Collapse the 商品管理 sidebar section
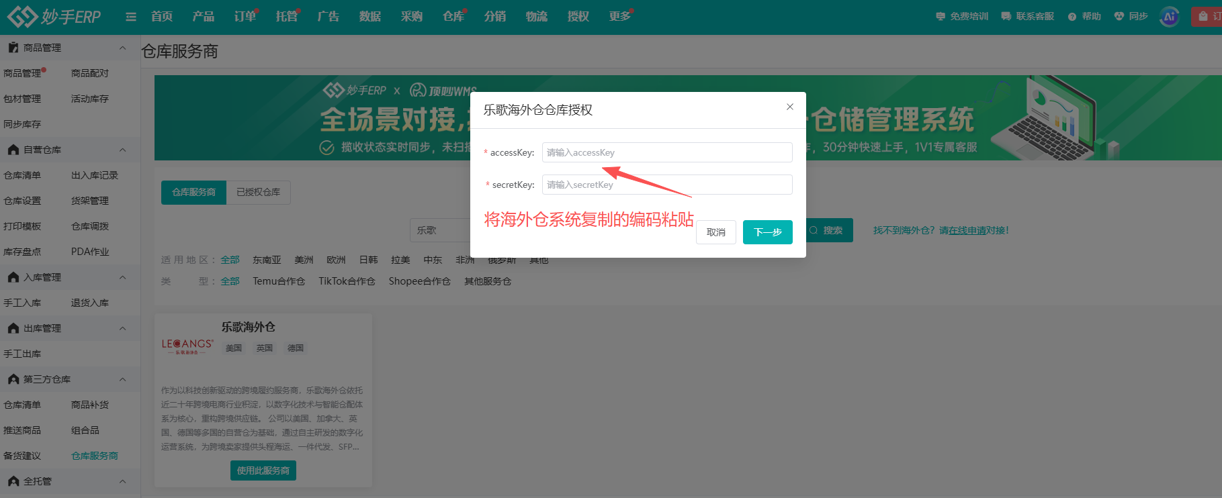The image size is (1222, 498). 122,48
